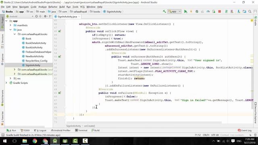Open the Tools menu

[75, 7]
